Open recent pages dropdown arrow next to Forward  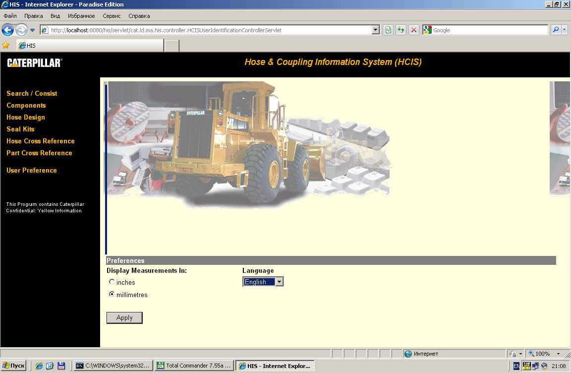[x=32, y=30]
